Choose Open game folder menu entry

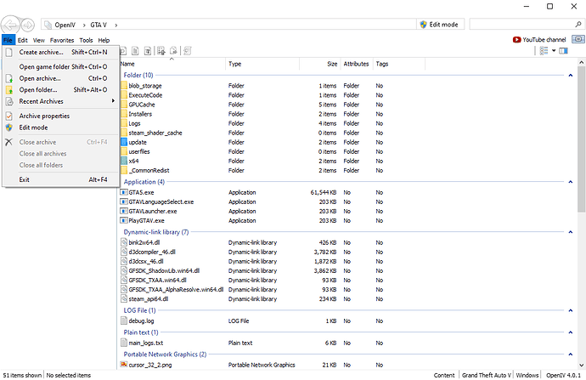pos(61,67)
